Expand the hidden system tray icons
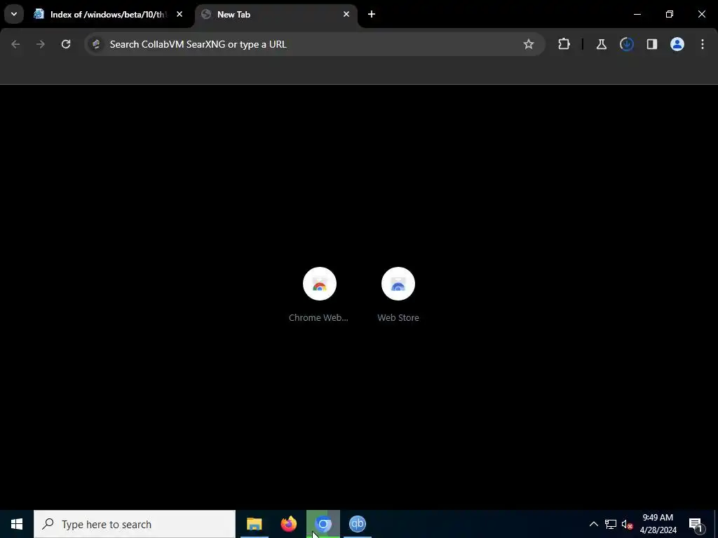 593,524
